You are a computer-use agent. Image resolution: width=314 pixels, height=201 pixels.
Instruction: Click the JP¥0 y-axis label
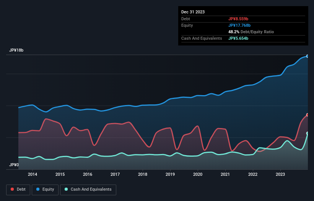[x=14, y=165]
